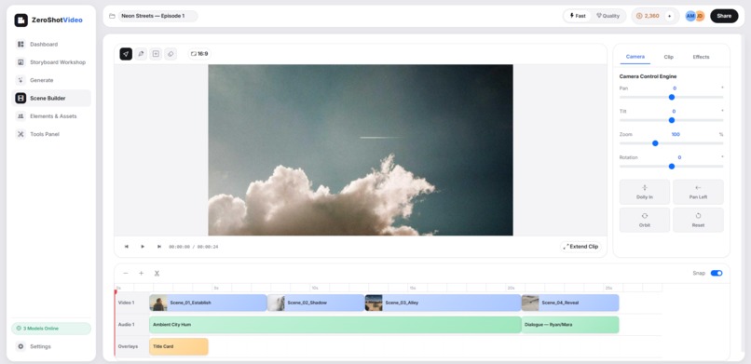The image size is (751, 364).
Task: Click the AM user avatar
Action: click(x=690, y=16)
